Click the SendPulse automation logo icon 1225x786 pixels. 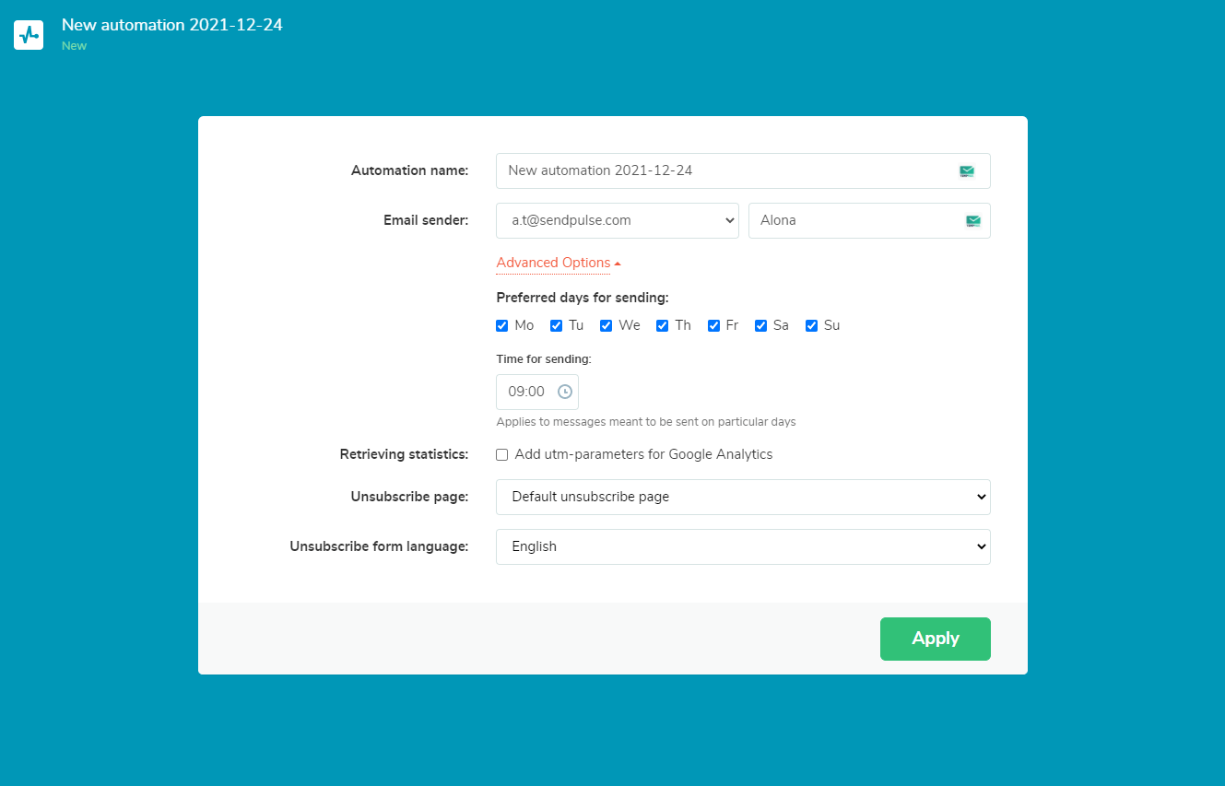coord(29,34)
